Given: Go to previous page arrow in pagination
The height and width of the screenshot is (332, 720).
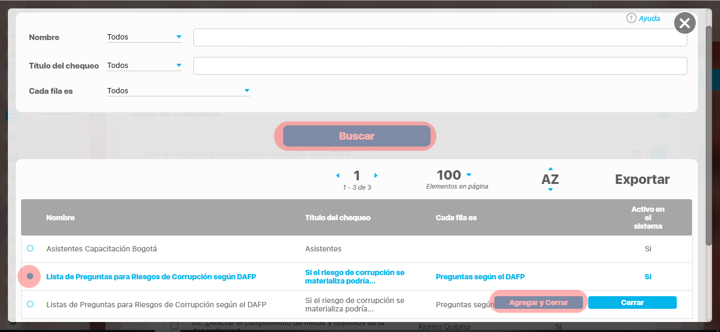Looking at the screenshot, I should [338, 175].
